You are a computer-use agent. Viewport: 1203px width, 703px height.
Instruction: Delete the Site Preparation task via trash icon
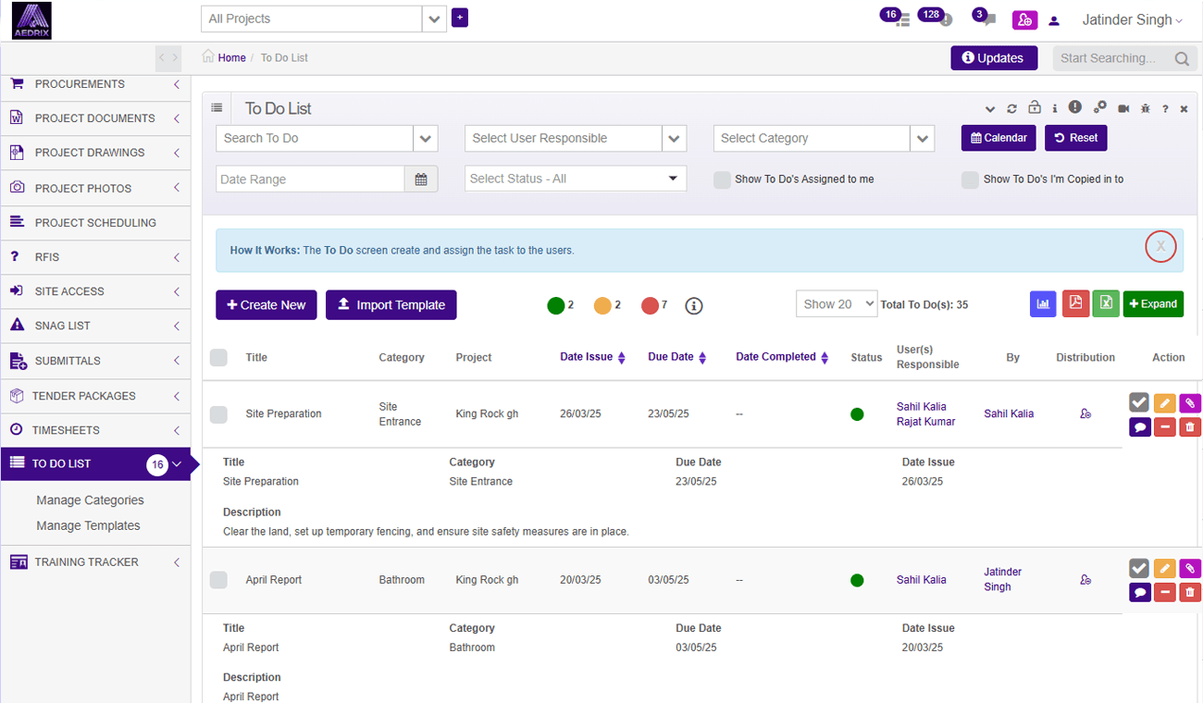point(1190,427)
